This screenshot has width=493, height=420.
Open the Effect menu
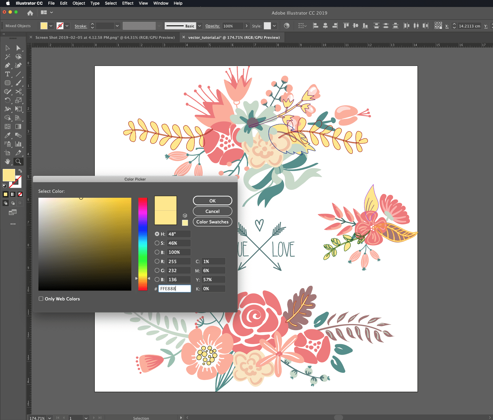128,3
